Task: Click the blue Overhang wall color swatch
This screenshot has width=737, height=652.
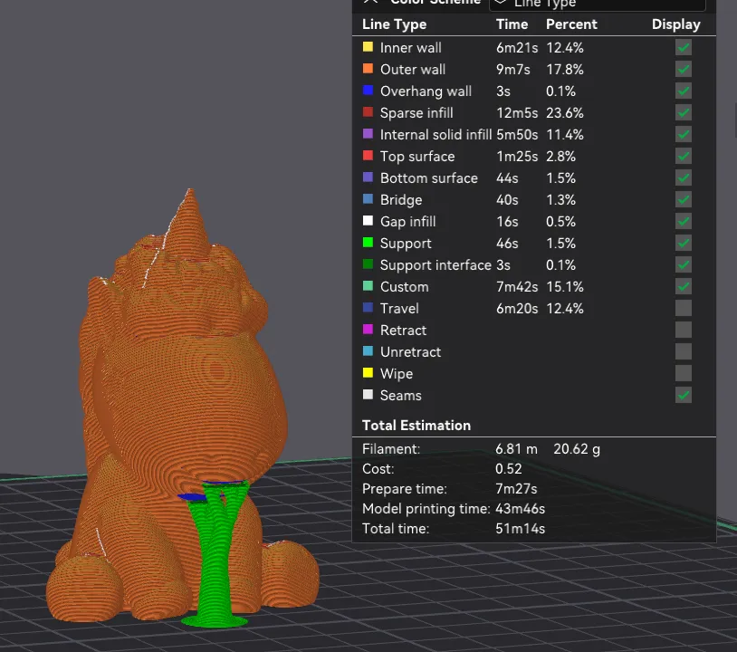Action: 368,91
